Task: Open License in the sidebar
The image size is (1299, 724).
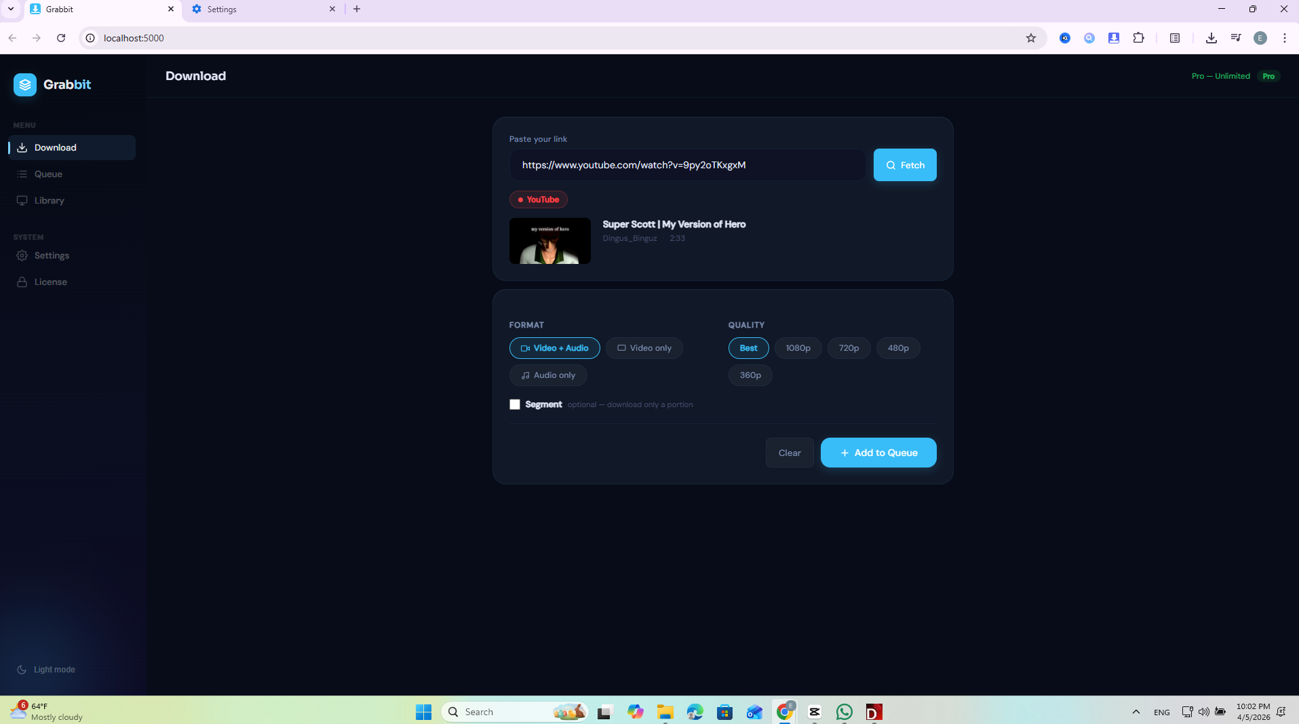Action: click(72, 282)
